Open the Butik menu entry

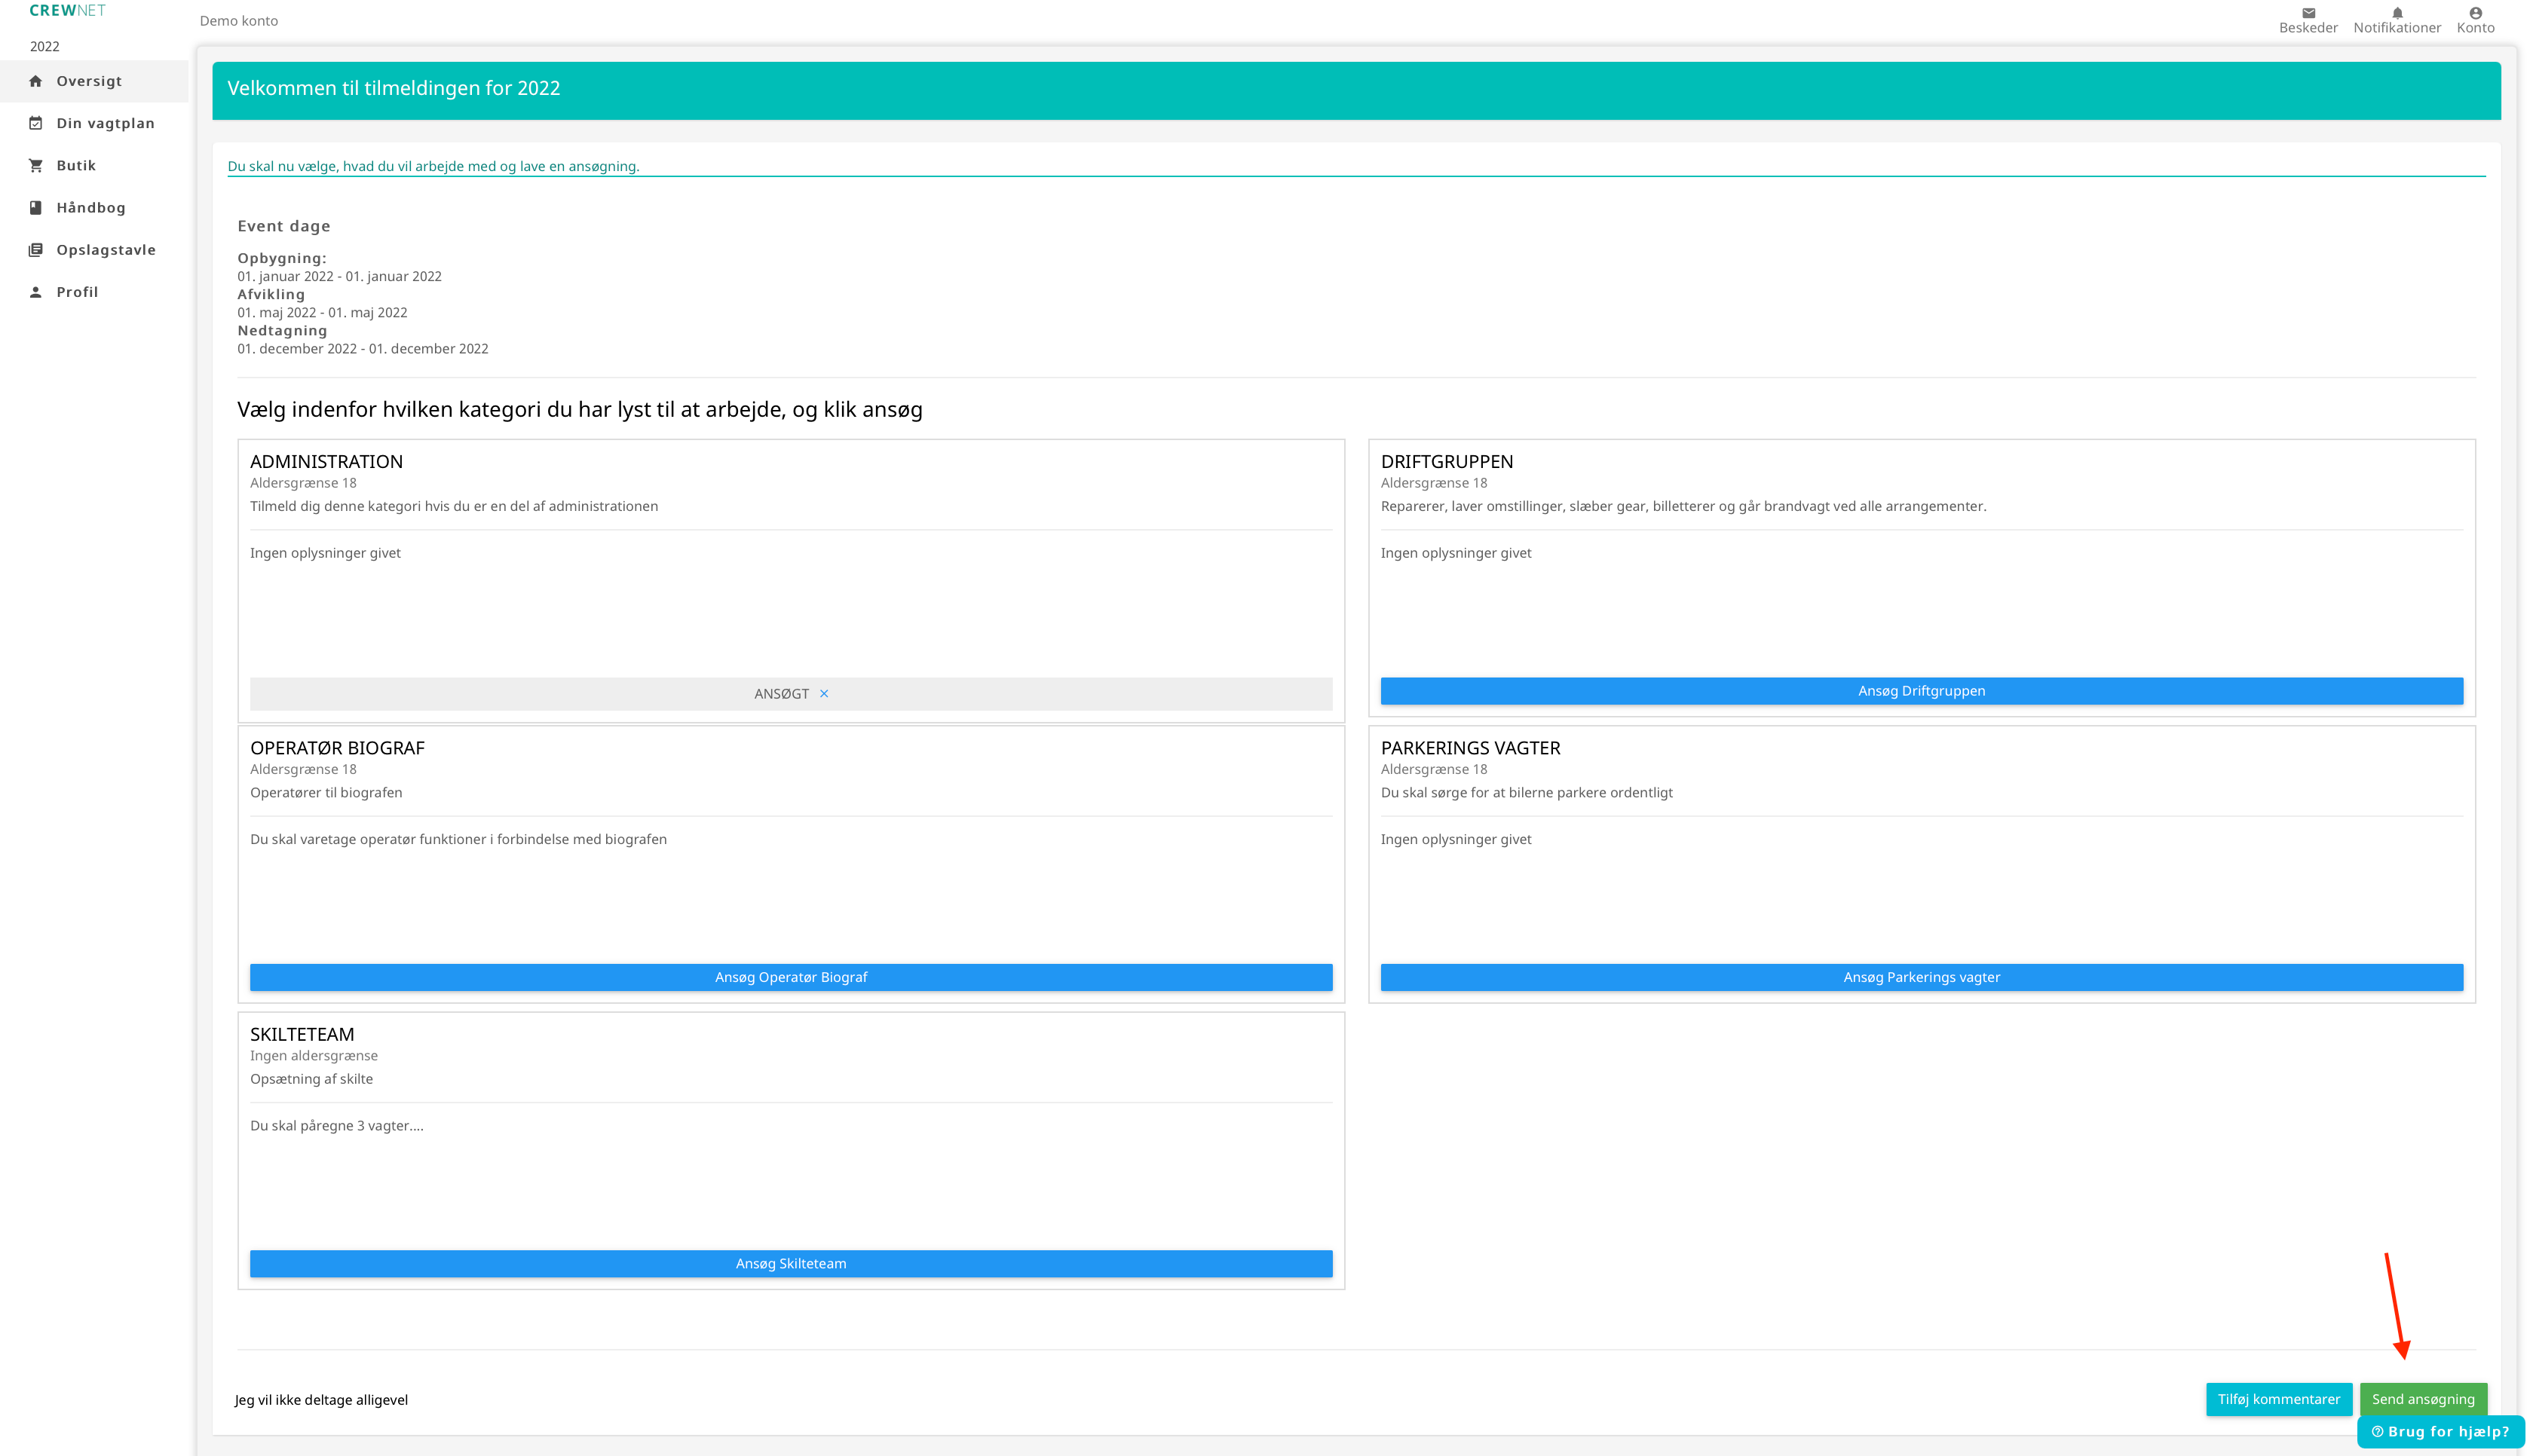tap(94, 165)
